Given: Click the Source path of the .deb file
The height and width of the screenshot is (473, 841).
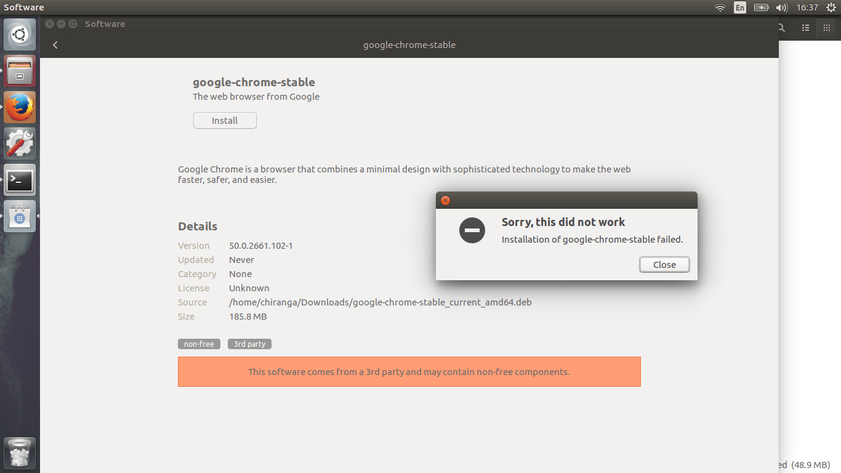Looking at the screenshot, I should tap(380, 302).
